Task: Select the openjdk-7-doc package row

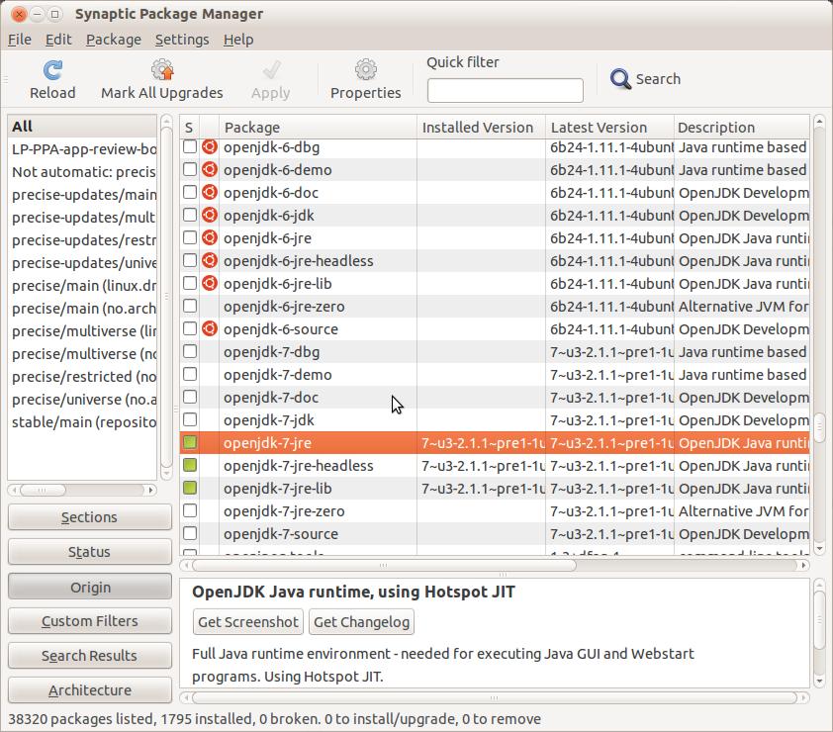Action: 495,398
